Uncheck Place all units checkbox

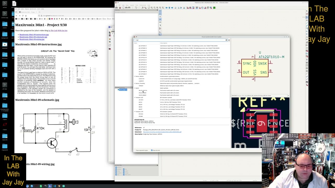point(152,150)
